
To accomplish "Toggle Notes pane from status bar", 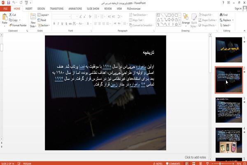I will (x=158, y=164).
